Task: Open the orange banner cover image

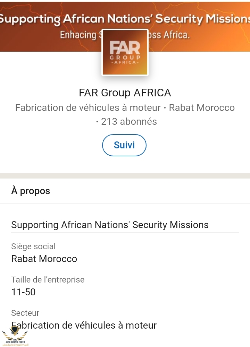Action: click(x=208, y=38)
